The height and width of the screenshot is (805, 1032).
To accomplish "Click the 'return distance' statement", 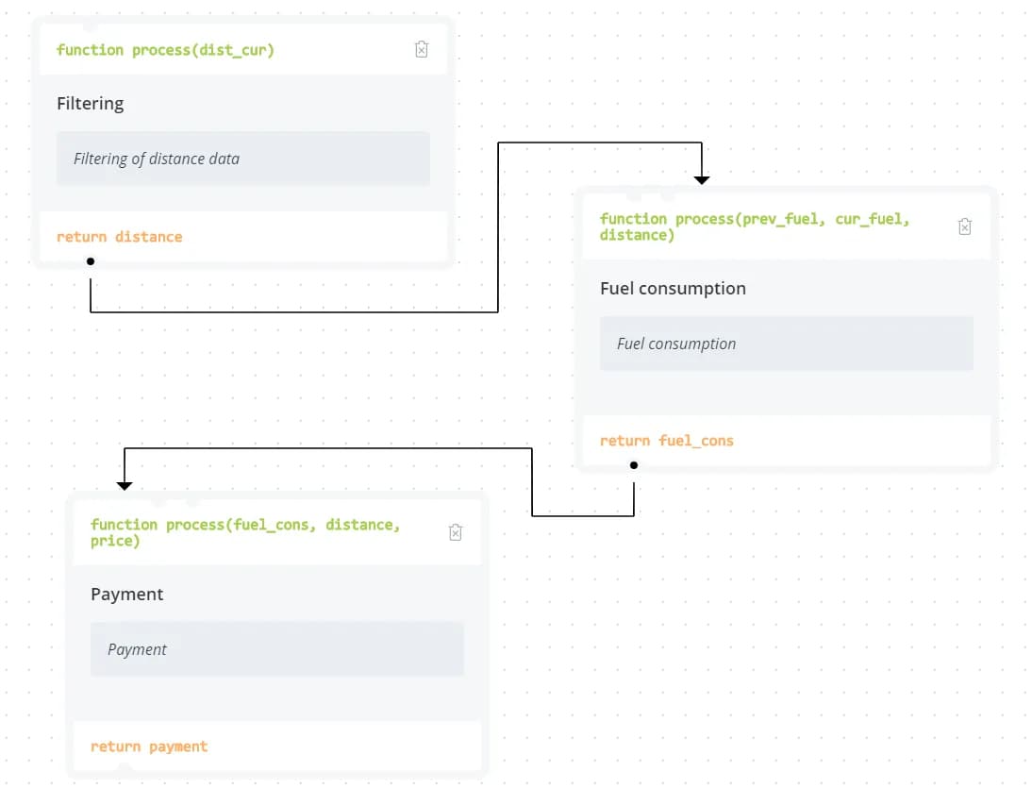I will 120,237.
